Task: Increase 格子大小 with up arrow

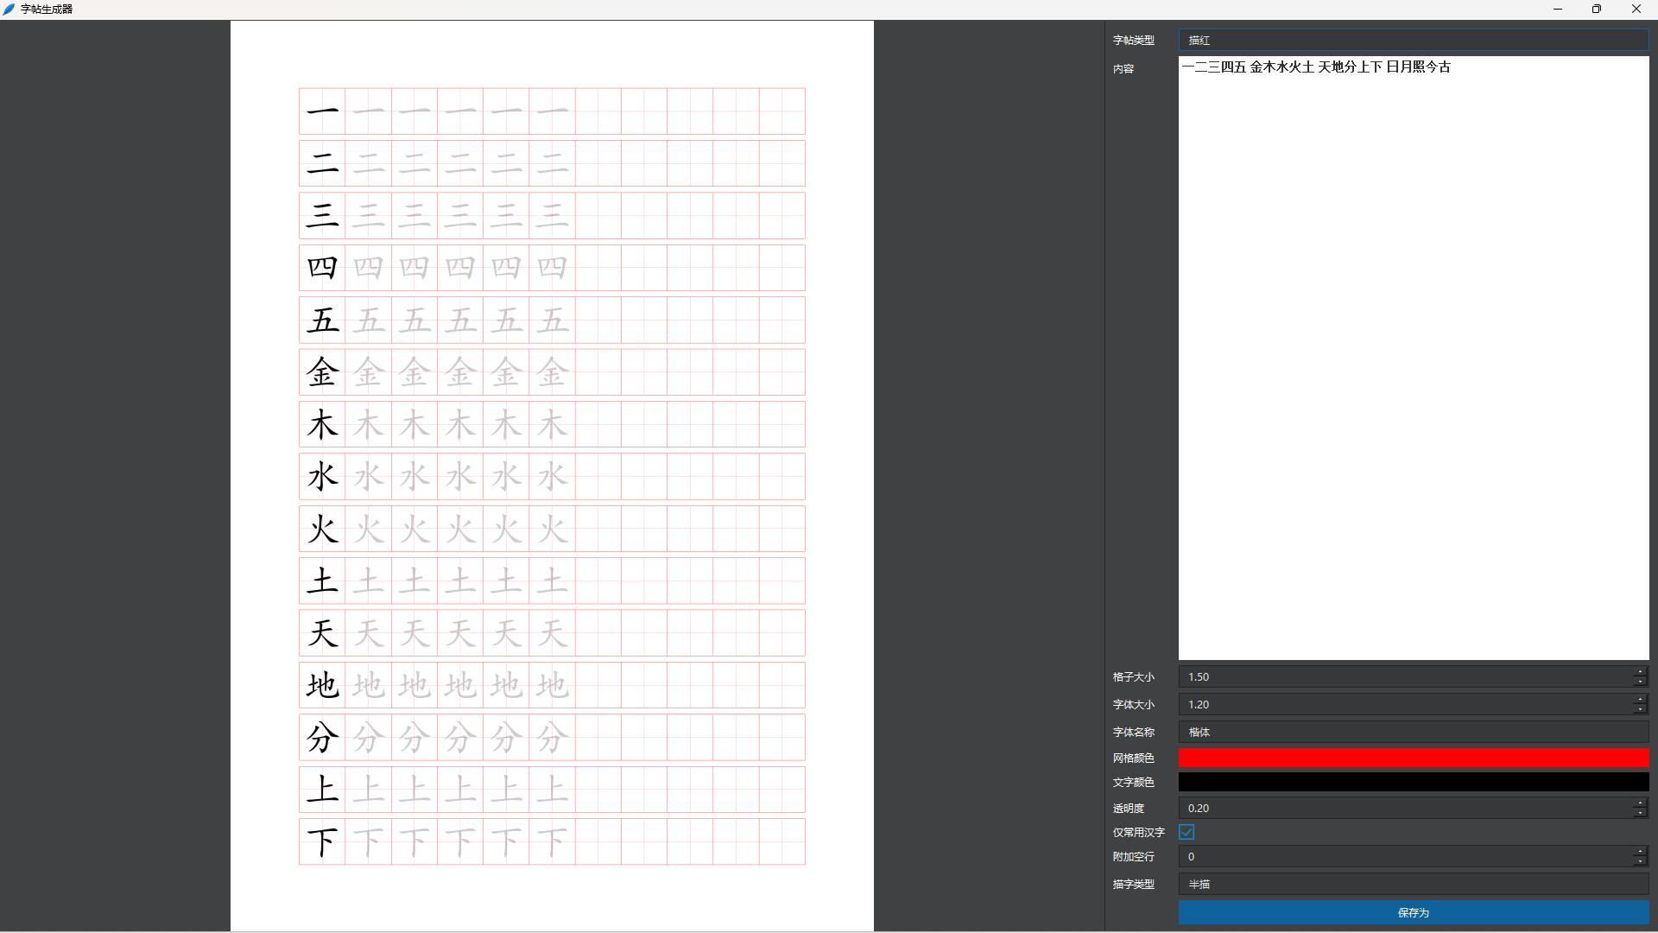Action: 1640,672
